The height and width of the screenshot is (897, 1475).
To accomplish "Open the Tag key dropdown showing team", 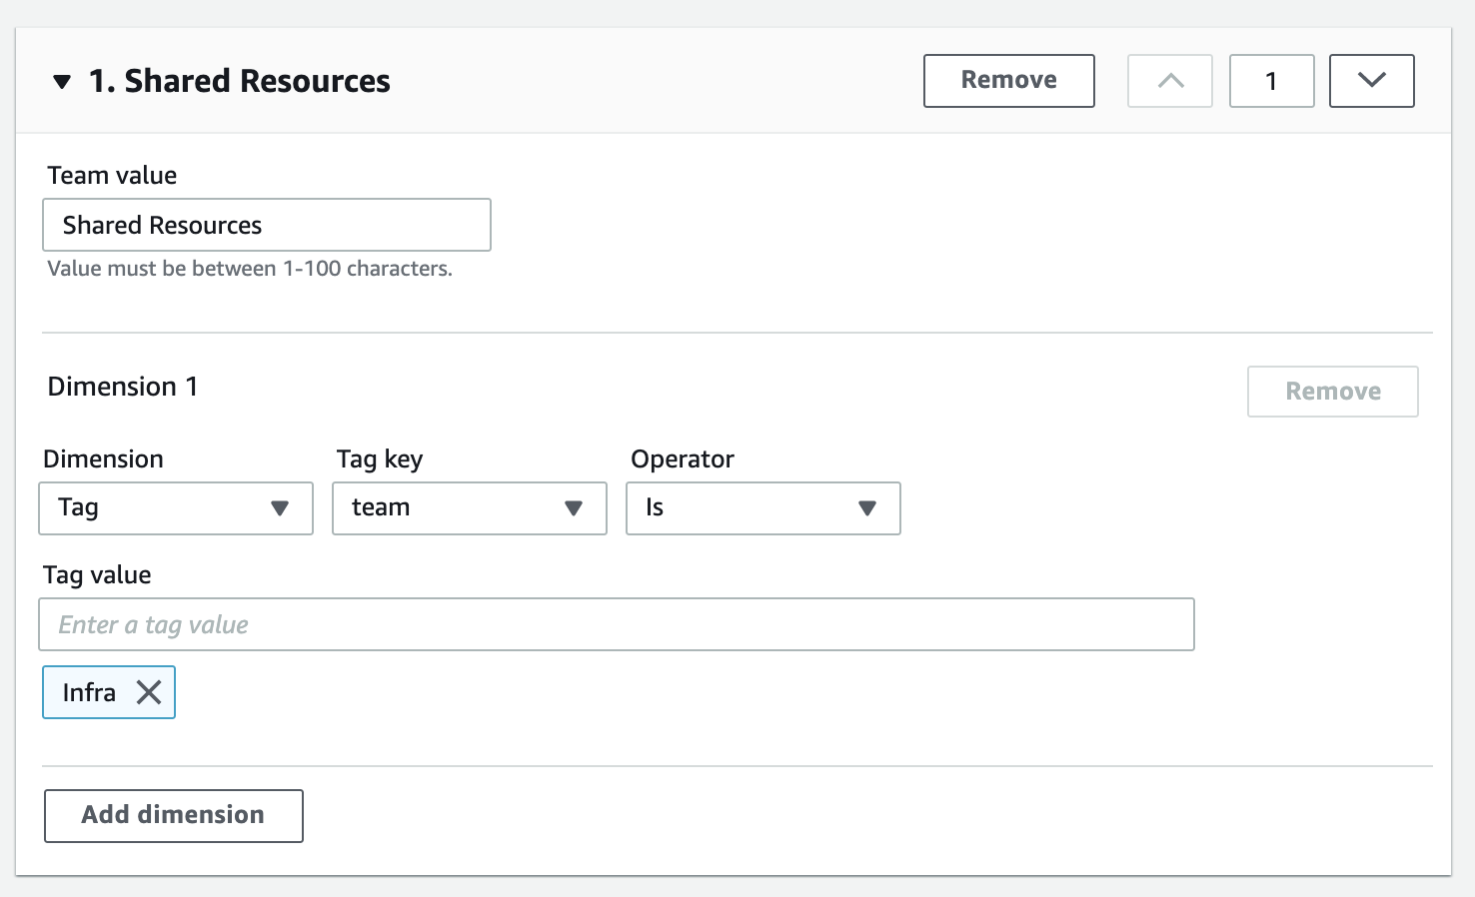I will (470, 508).
